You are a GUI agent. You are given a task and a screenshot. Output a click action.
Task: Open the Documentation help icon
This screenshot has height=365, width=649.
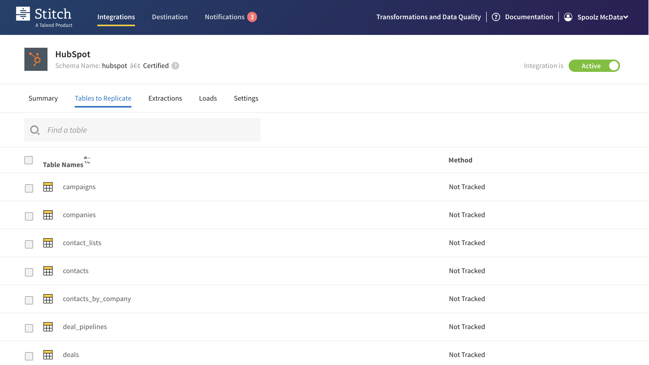coord(496,17)
